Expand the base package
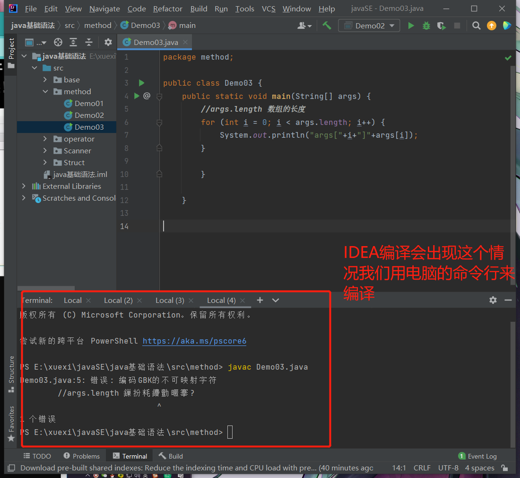This screenshot has height=478, width=520. (45, 80)
